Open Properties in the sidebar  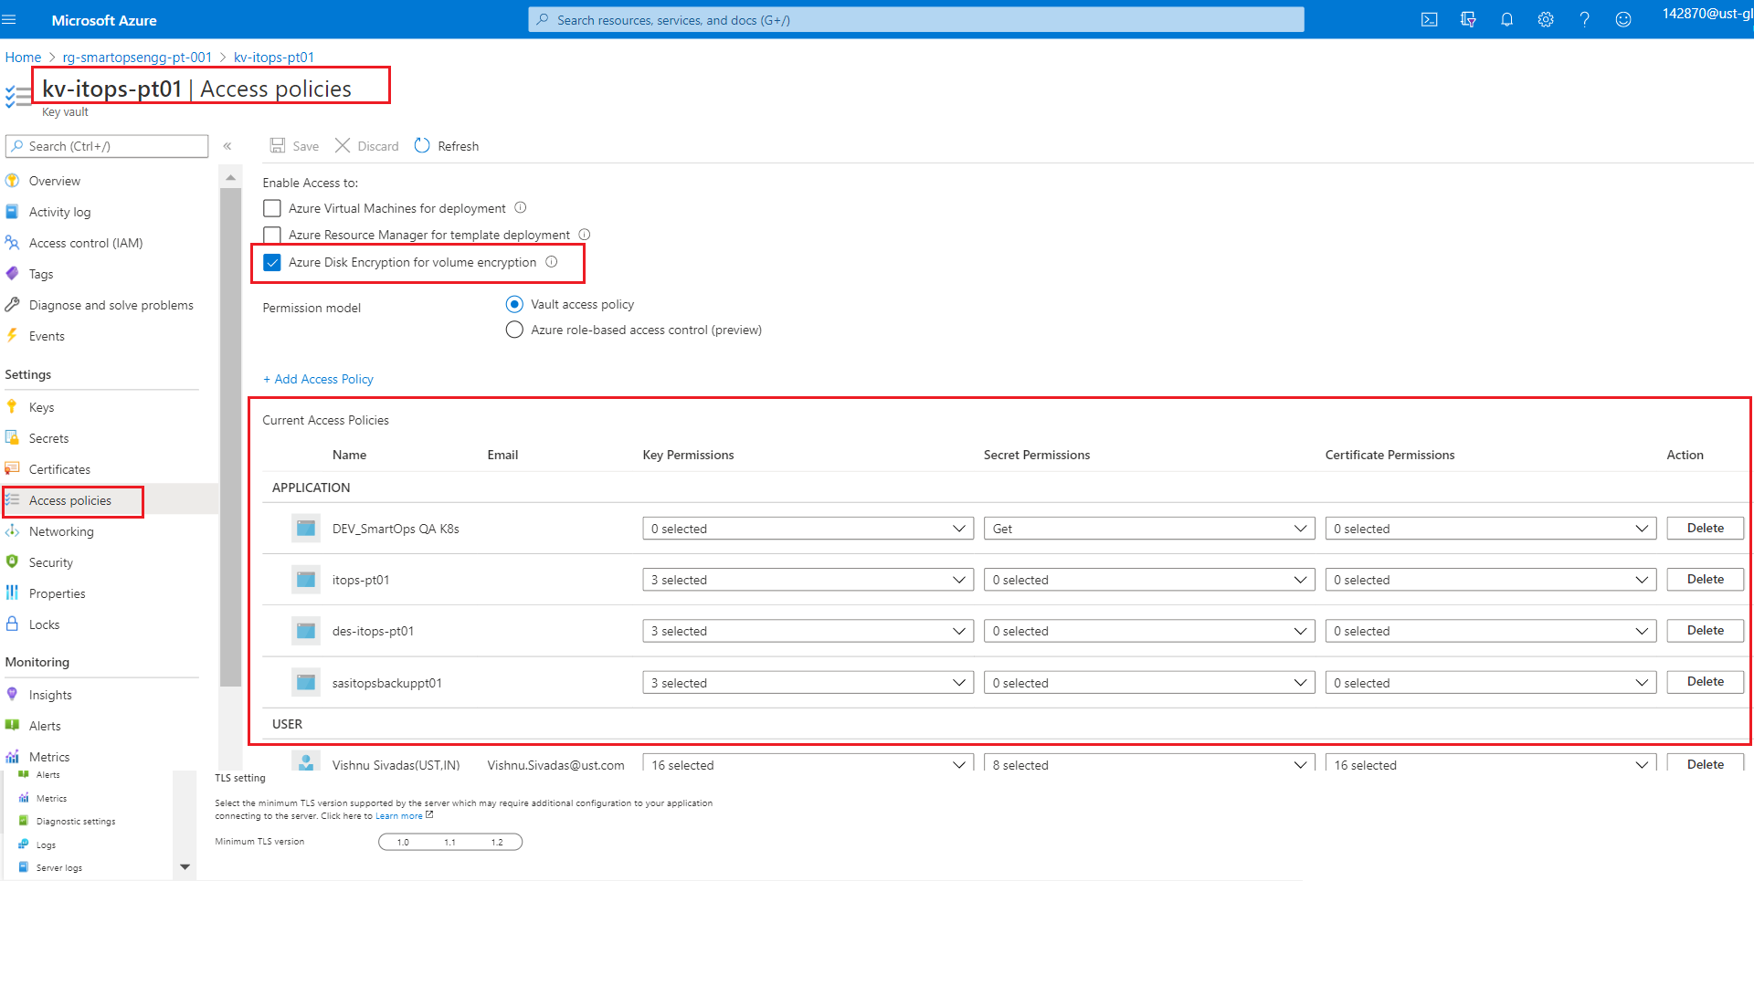click(x=57, y=593)
